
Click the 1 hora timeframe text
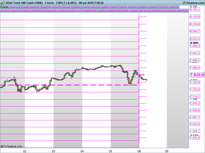[49, 3]
